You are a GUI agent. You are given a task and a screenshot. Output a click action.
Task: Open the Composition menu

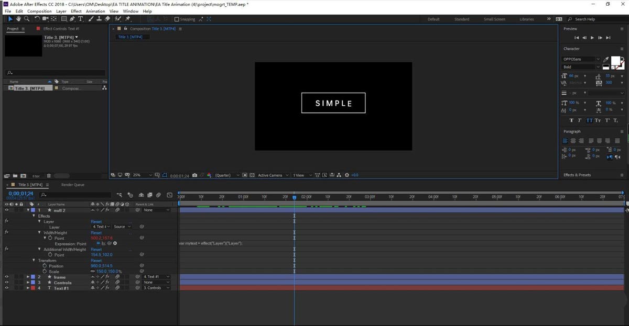coord(39,11)
